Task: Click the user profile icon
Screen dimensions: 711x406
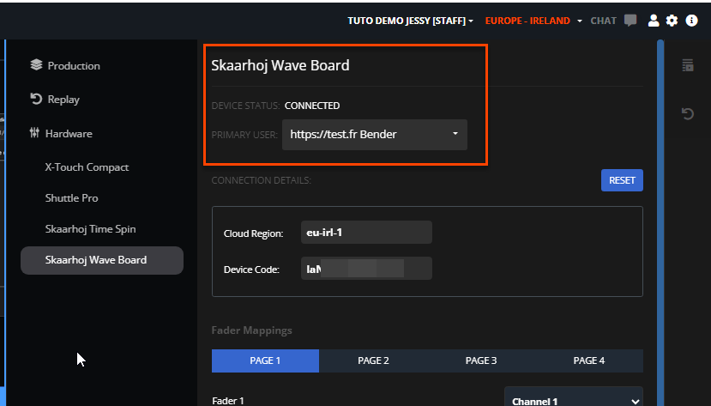Action: pyautogui.click(x=654, y=21)
